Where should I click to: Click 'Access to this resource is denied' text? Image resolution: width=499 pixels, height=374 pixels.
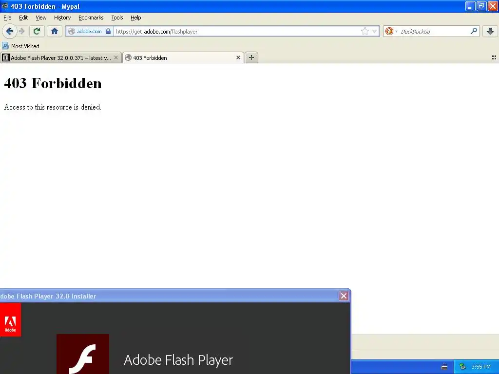pyautogui.click(x=53, y=107)
